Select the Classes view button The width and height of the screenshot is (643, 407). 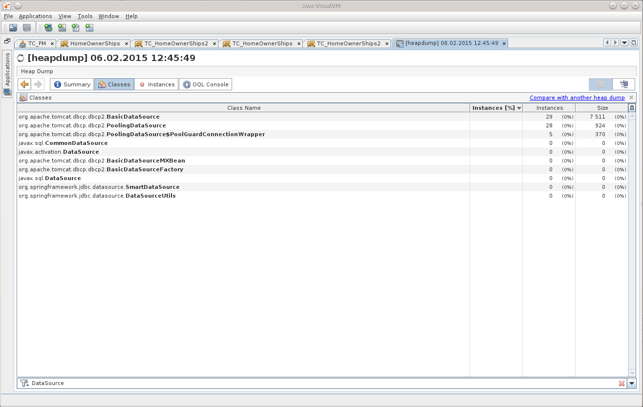(114, 84)
